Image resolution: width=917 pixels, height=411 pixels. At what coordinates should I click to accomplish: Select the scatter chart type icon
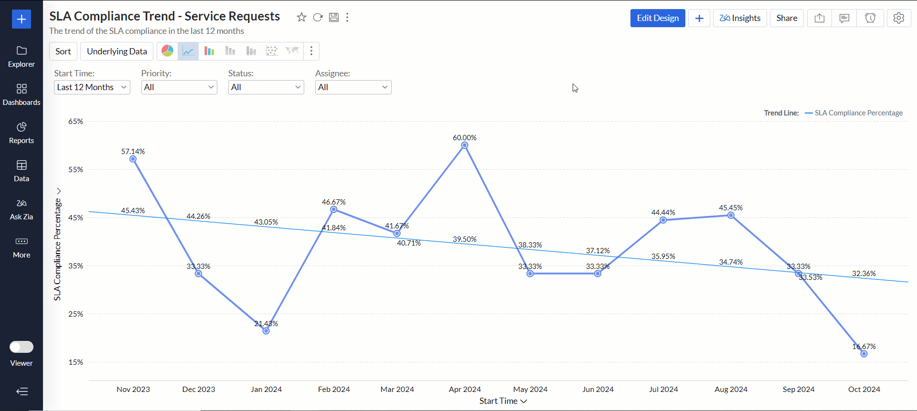272,51
